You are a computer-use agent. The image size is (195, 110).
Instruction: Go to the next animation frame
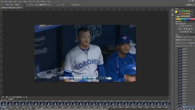21,109
